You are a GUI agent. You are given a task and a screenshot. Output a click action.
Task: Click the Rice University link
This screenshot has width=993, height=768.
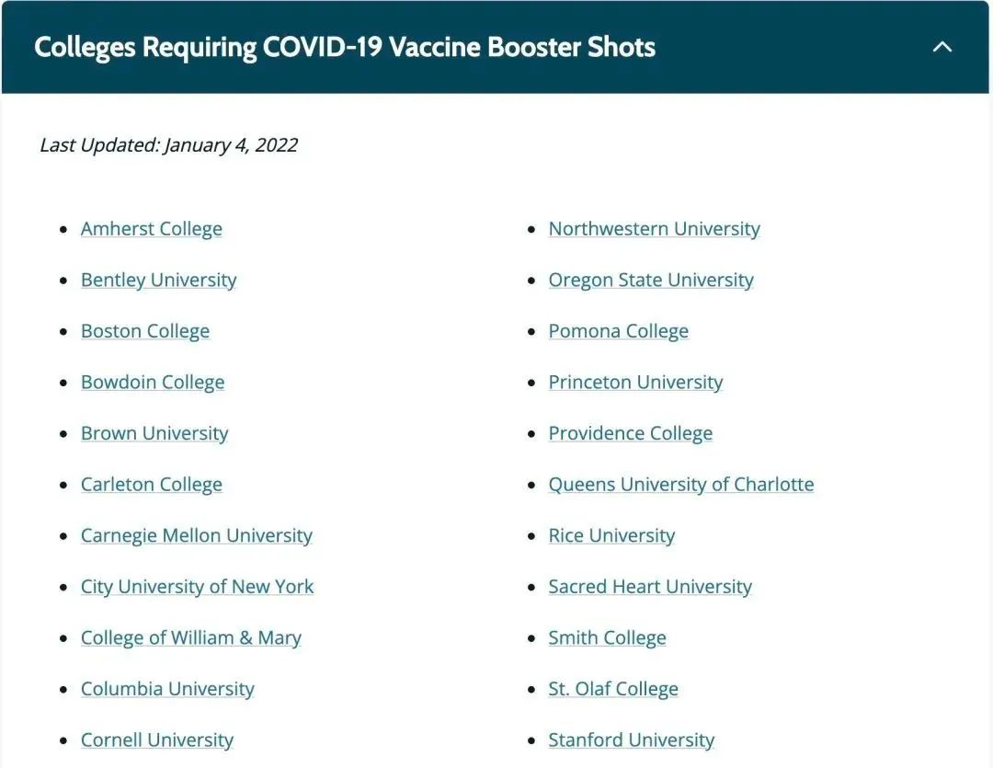[x=611, y=535]
